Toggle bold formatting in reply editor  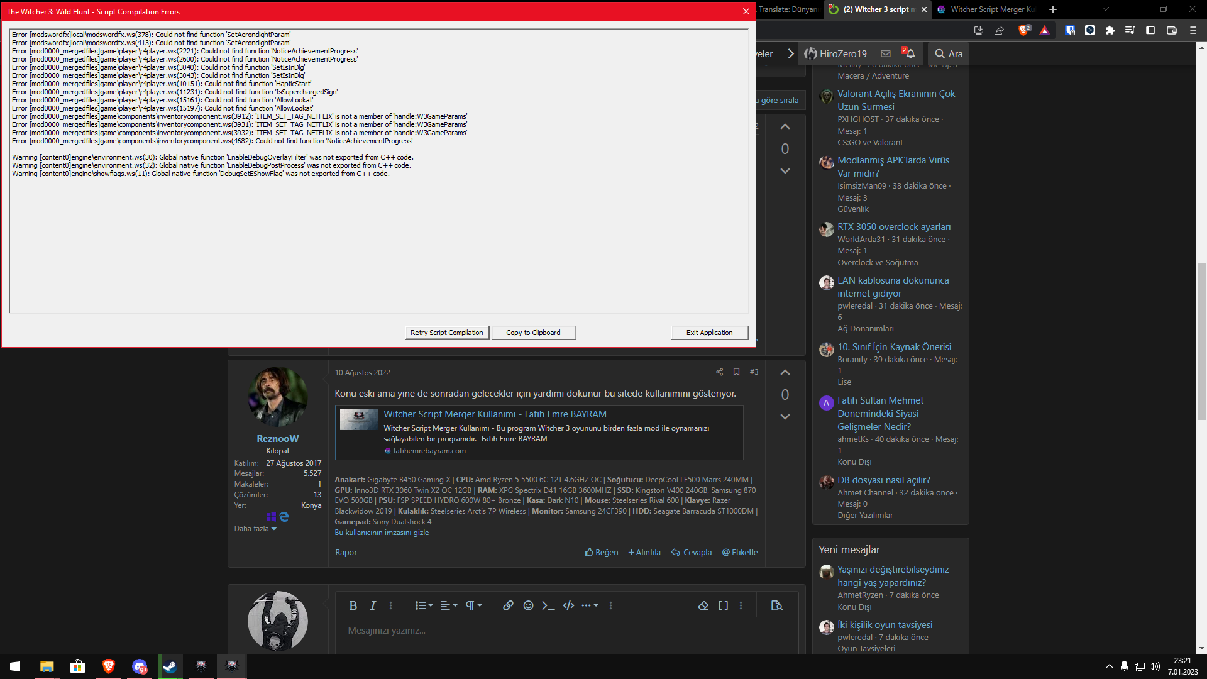pos(353,605)
